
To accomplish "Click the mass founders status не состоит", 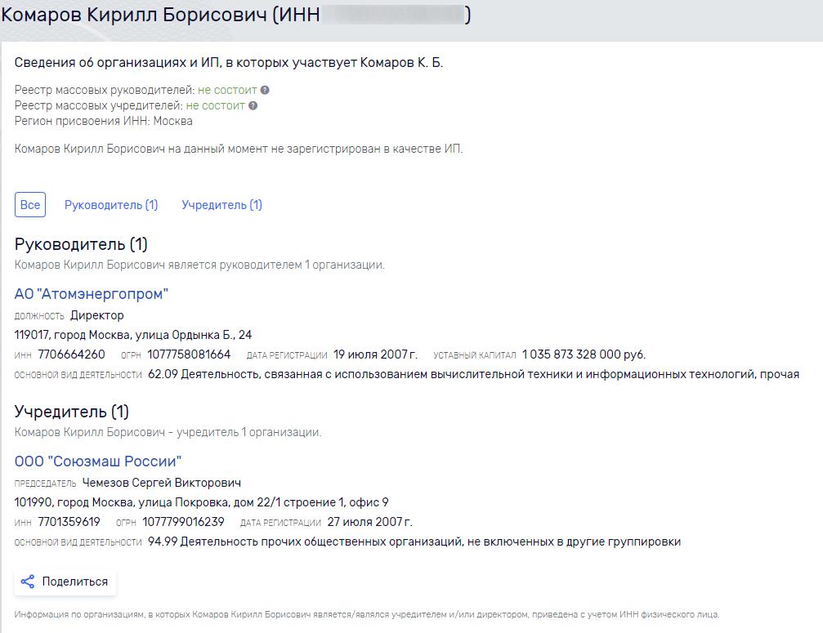I will pyautogui.click(x=215, y=106).
